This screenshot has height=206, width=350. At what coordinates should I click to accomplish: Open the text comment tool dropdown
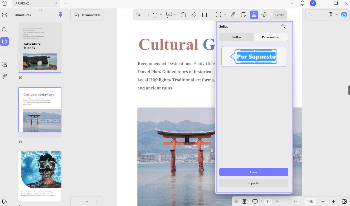tap(175, 15)
